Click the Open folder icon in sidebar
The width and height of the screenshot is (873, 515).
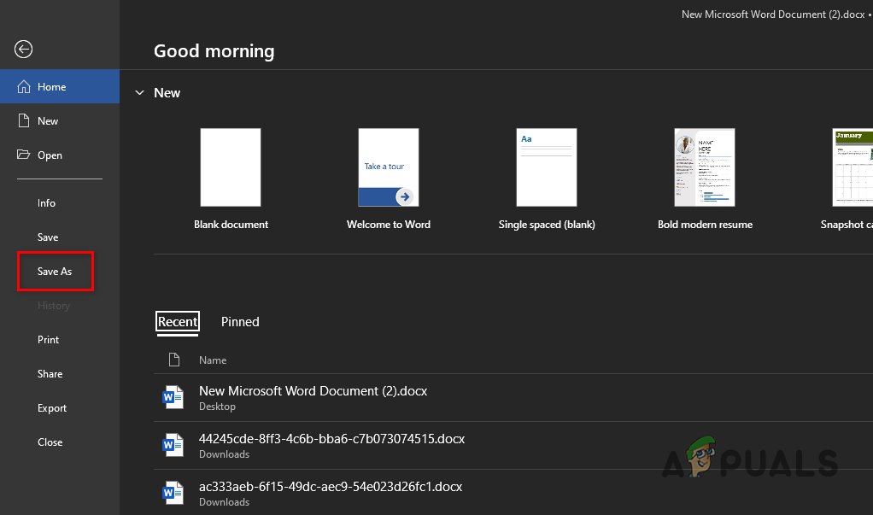click(x=24, y=155)
